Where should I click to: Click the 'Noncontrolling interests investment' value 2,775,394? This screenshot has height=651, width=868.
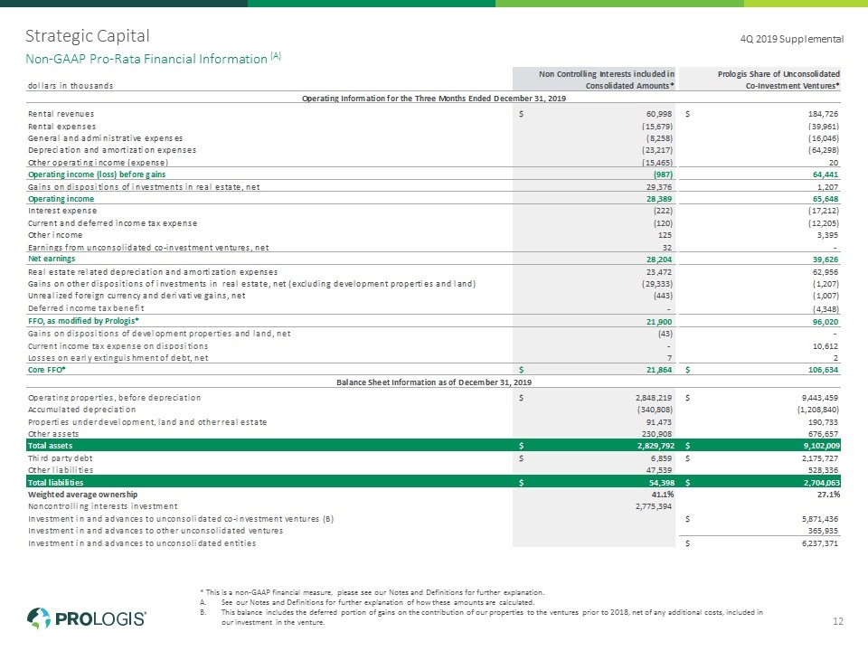pos(653,506)
